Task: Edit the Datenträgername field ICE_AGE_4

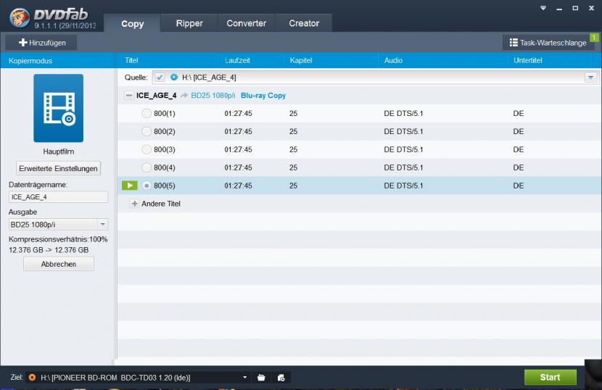Action: click(x=58, y=197)
